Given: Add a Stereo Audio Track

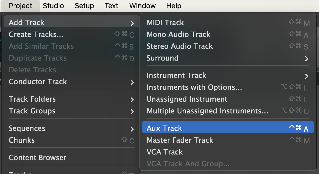Looking at the screenshot, I should point(180,46).
